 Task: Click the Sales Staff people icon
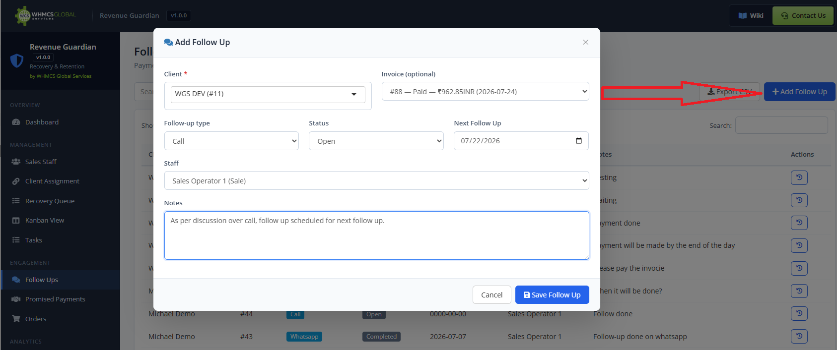click(16, 162)
